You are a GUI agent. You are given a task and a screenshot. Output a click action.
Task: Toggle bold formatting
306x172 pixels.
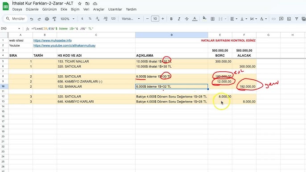[x=171, y=19]
